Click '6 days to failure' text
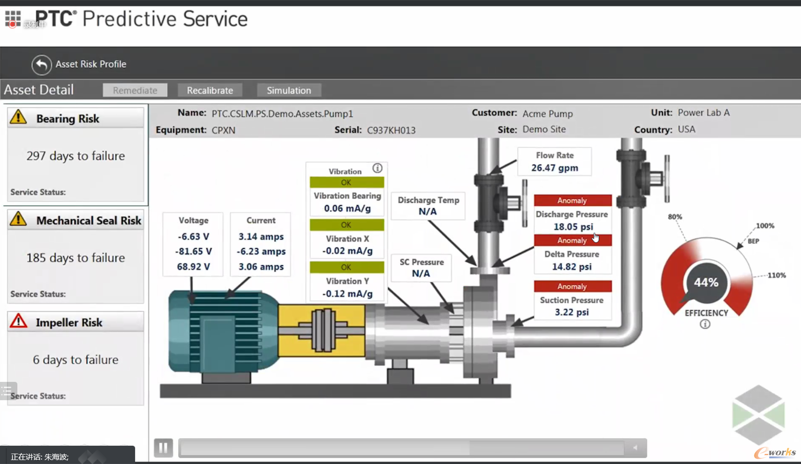801x464 pixels. click(76, 360)
